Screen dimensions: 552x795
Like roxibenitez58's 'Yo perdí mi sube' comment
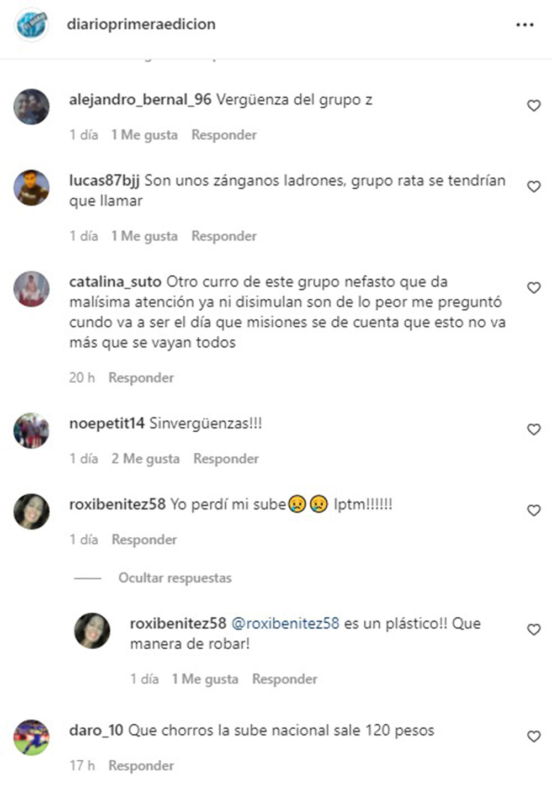click(534, 511)
